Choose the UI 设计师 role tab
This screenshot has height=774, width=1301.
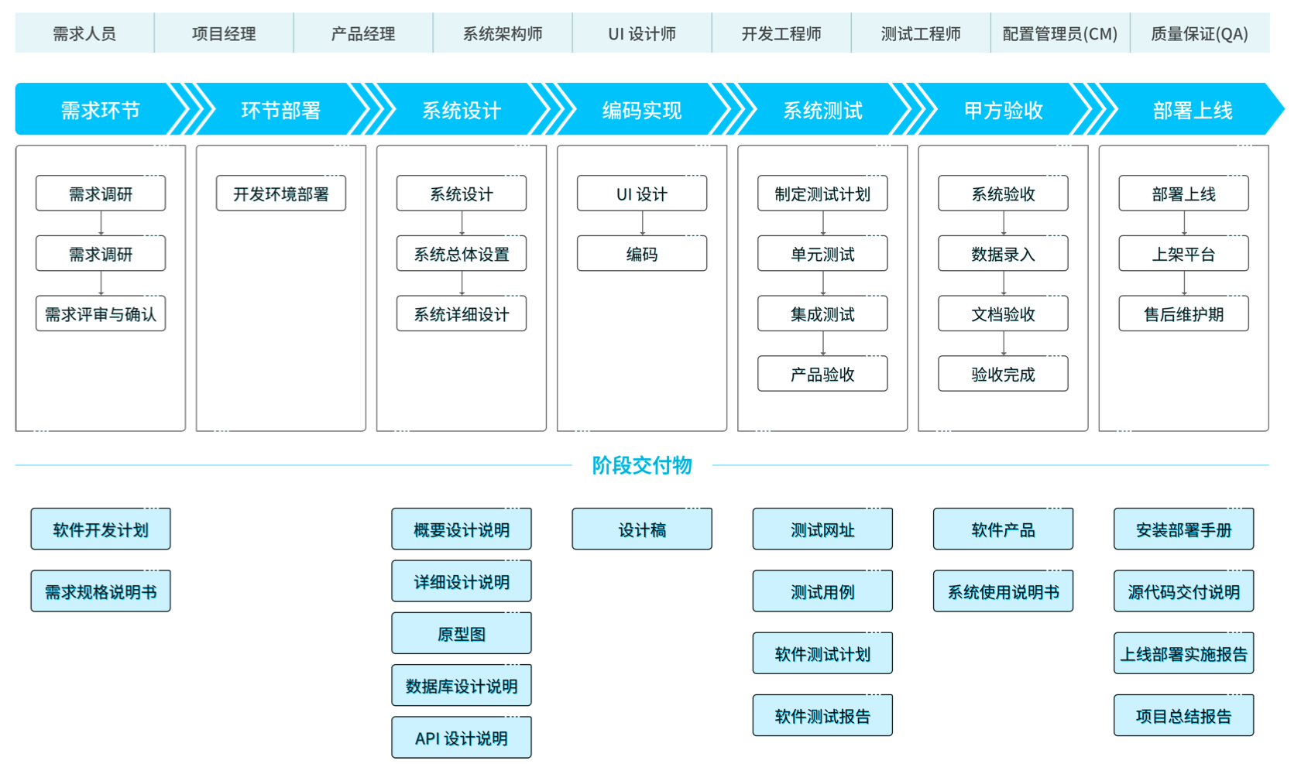642,33
